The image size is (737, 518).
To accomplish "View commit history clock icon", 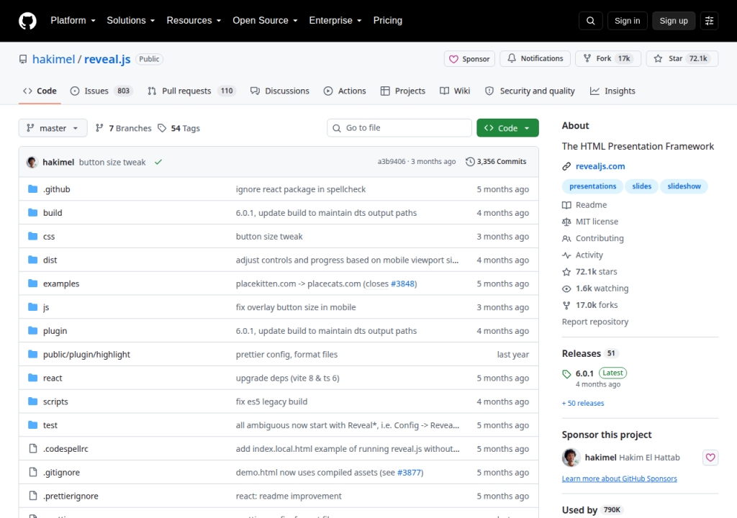I will click(469, 162).
